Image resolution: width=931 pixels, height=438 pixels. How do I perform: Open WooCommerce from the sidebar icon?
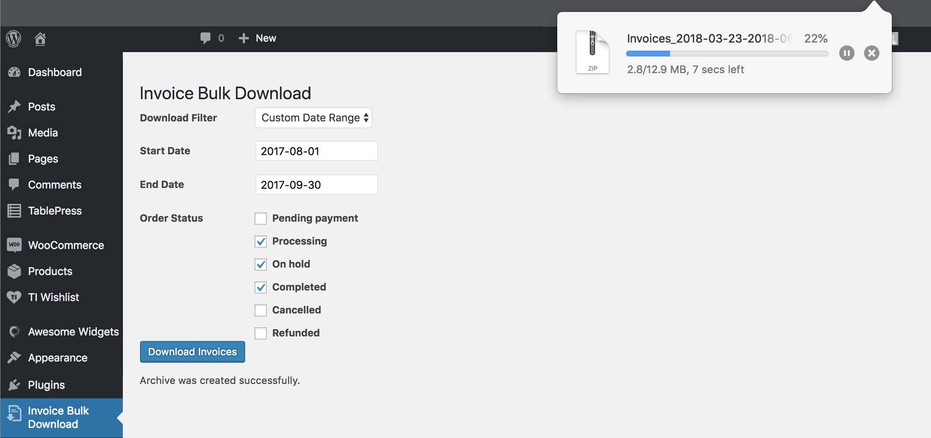click(14, 245)
